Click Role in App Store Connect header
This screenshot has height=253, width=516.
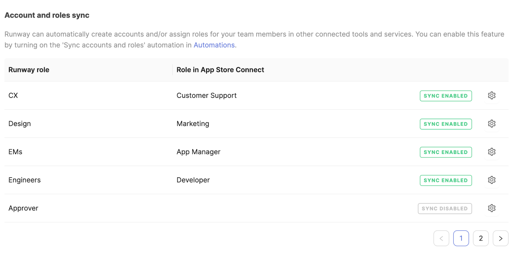(x=220, y=70)
